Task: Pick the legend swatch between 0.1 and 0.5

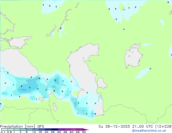Action: click(x=5, y=129)
